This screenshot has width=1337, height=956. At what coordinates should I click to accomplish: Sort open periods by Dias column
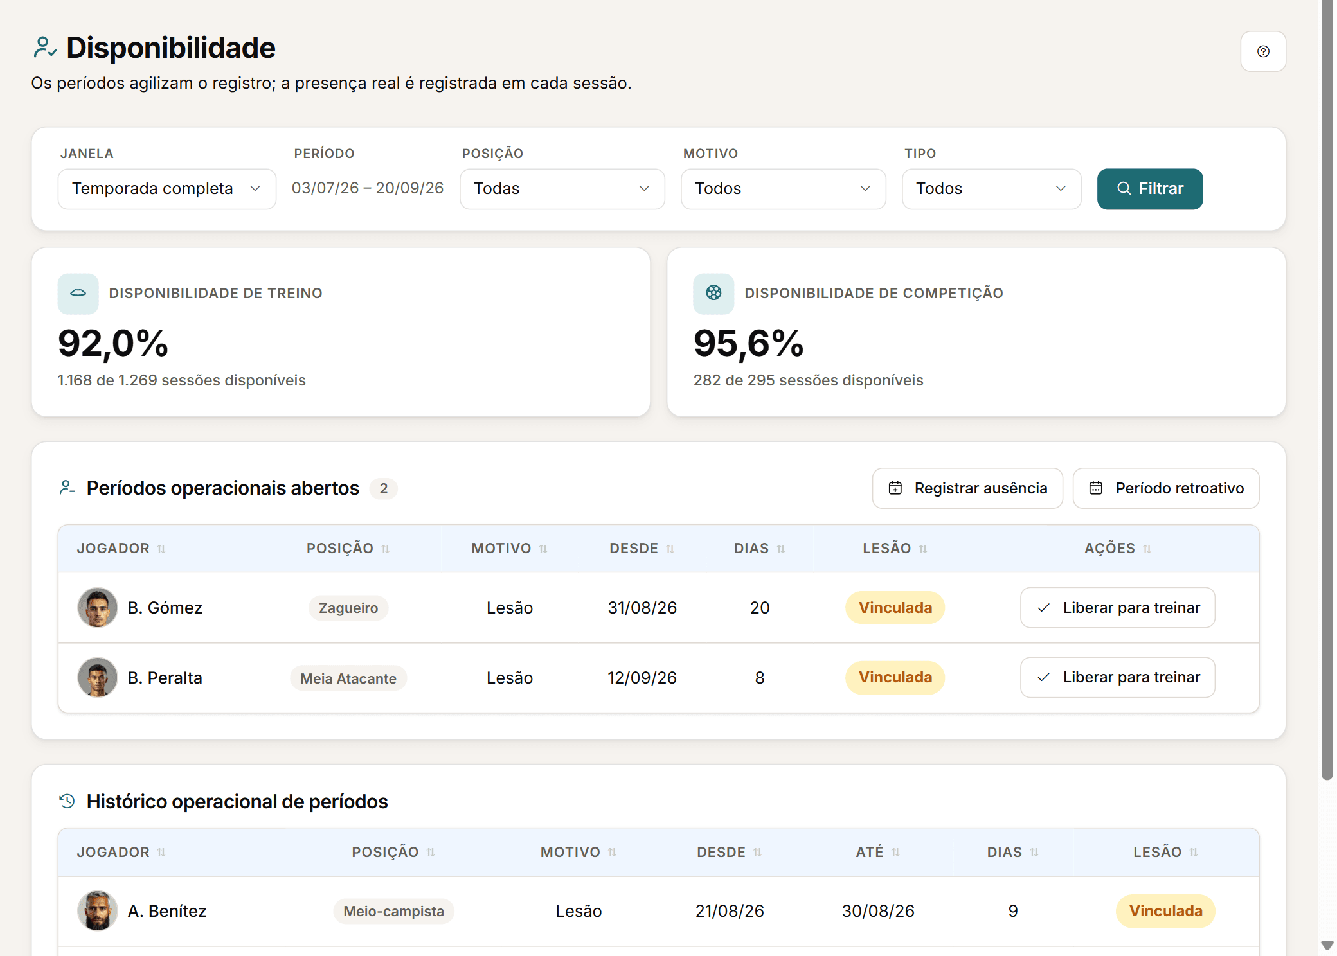[x=759, y=549]
